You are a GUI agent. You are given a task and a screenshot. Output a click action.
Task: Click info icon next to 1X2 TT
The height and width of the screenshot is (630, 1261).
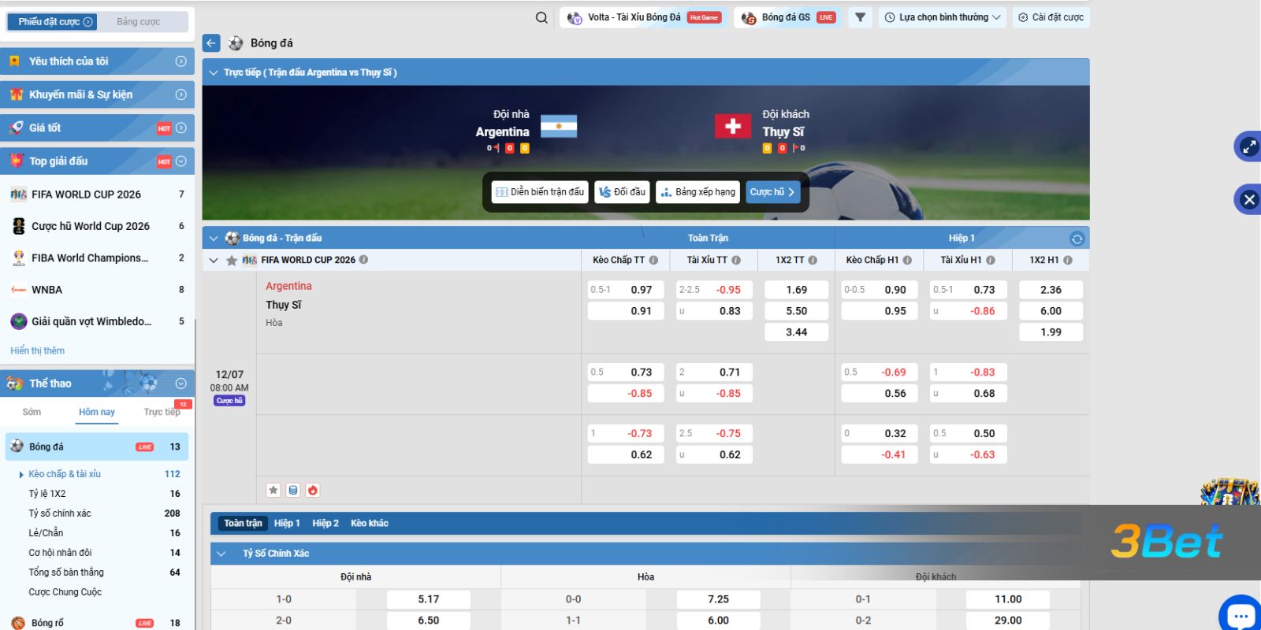(x=813, y=260)
